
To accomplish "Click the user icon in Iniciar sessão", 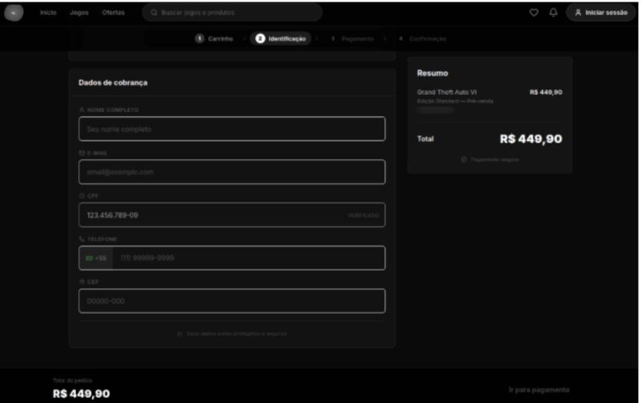I will 578,13.
